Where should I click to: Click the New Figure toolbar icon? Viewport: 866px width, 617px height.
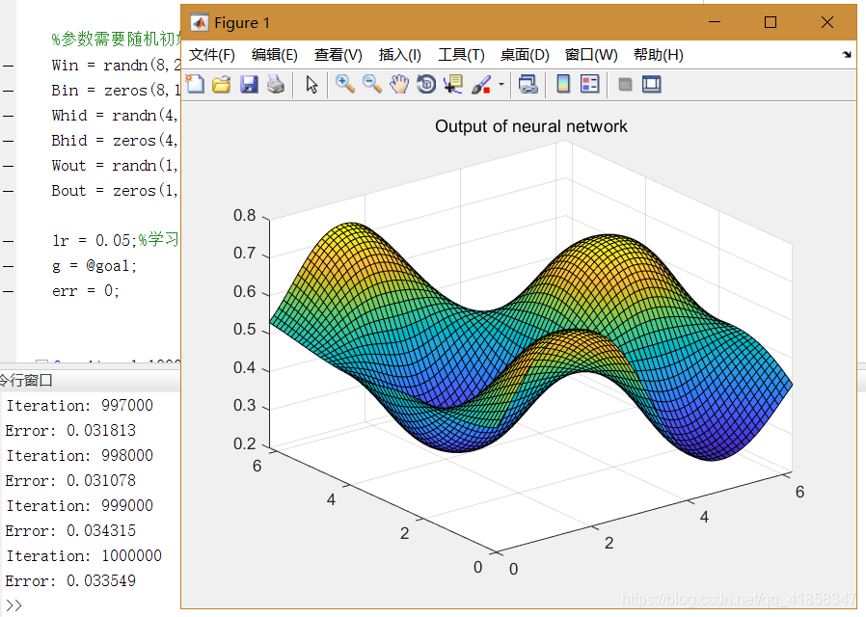(x=195, y=85)
